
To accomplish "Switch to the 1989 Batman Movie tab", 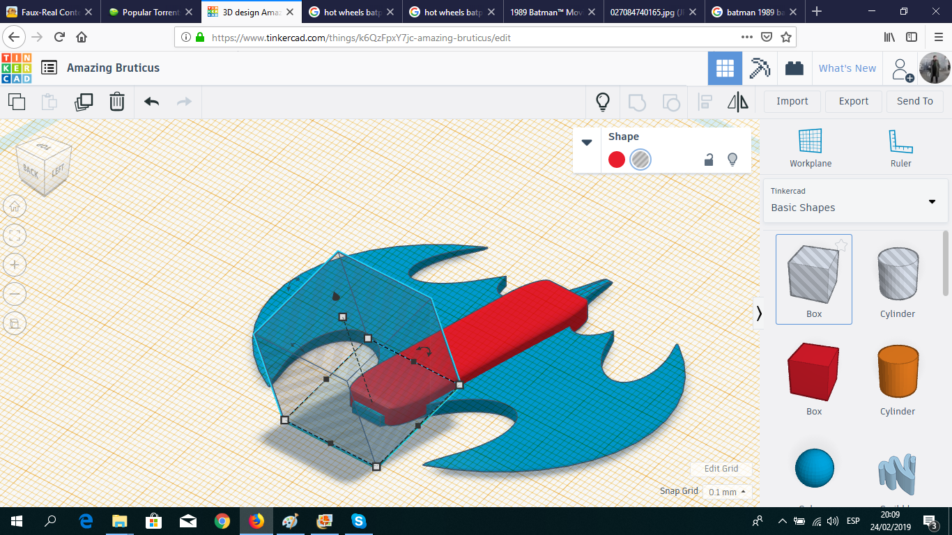I will click(x=553, y=12).
